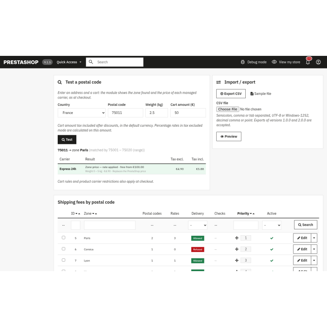Screen dimensions: 327x327
Task: Select the checkbox for the Lyon row
Action: (64, 260)
